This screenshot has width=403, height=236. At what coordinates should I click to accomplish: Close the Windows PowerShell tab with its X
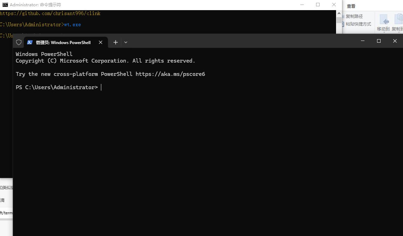coord(101,42)
